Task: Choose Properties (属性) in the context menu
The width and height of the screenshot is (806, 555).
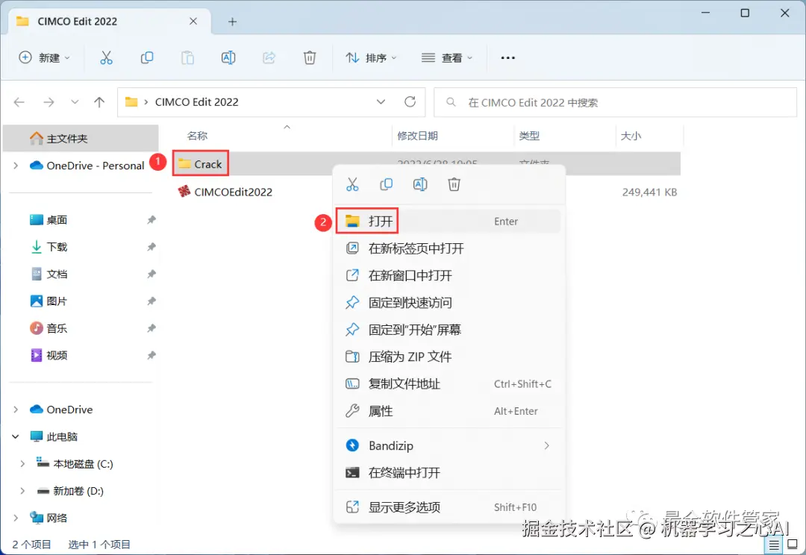Action: click(448, 411)
